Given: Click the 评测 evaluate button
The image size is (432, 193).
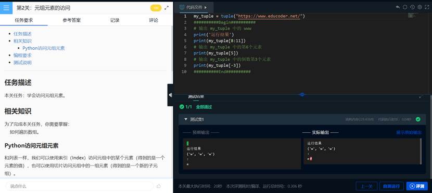Looking at the screenshot, I should point(417,186).
